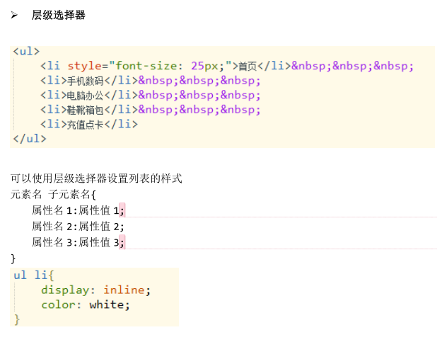Click the line '元素名 子元素名{'
Screen dimensions: 437x347
tap(53, 194)
